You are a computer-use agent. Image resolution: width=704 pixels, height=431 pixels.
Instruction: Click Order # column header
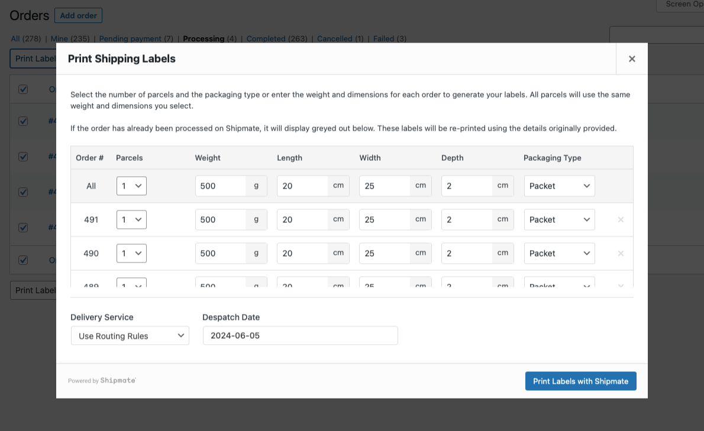(x=90, y=158)
